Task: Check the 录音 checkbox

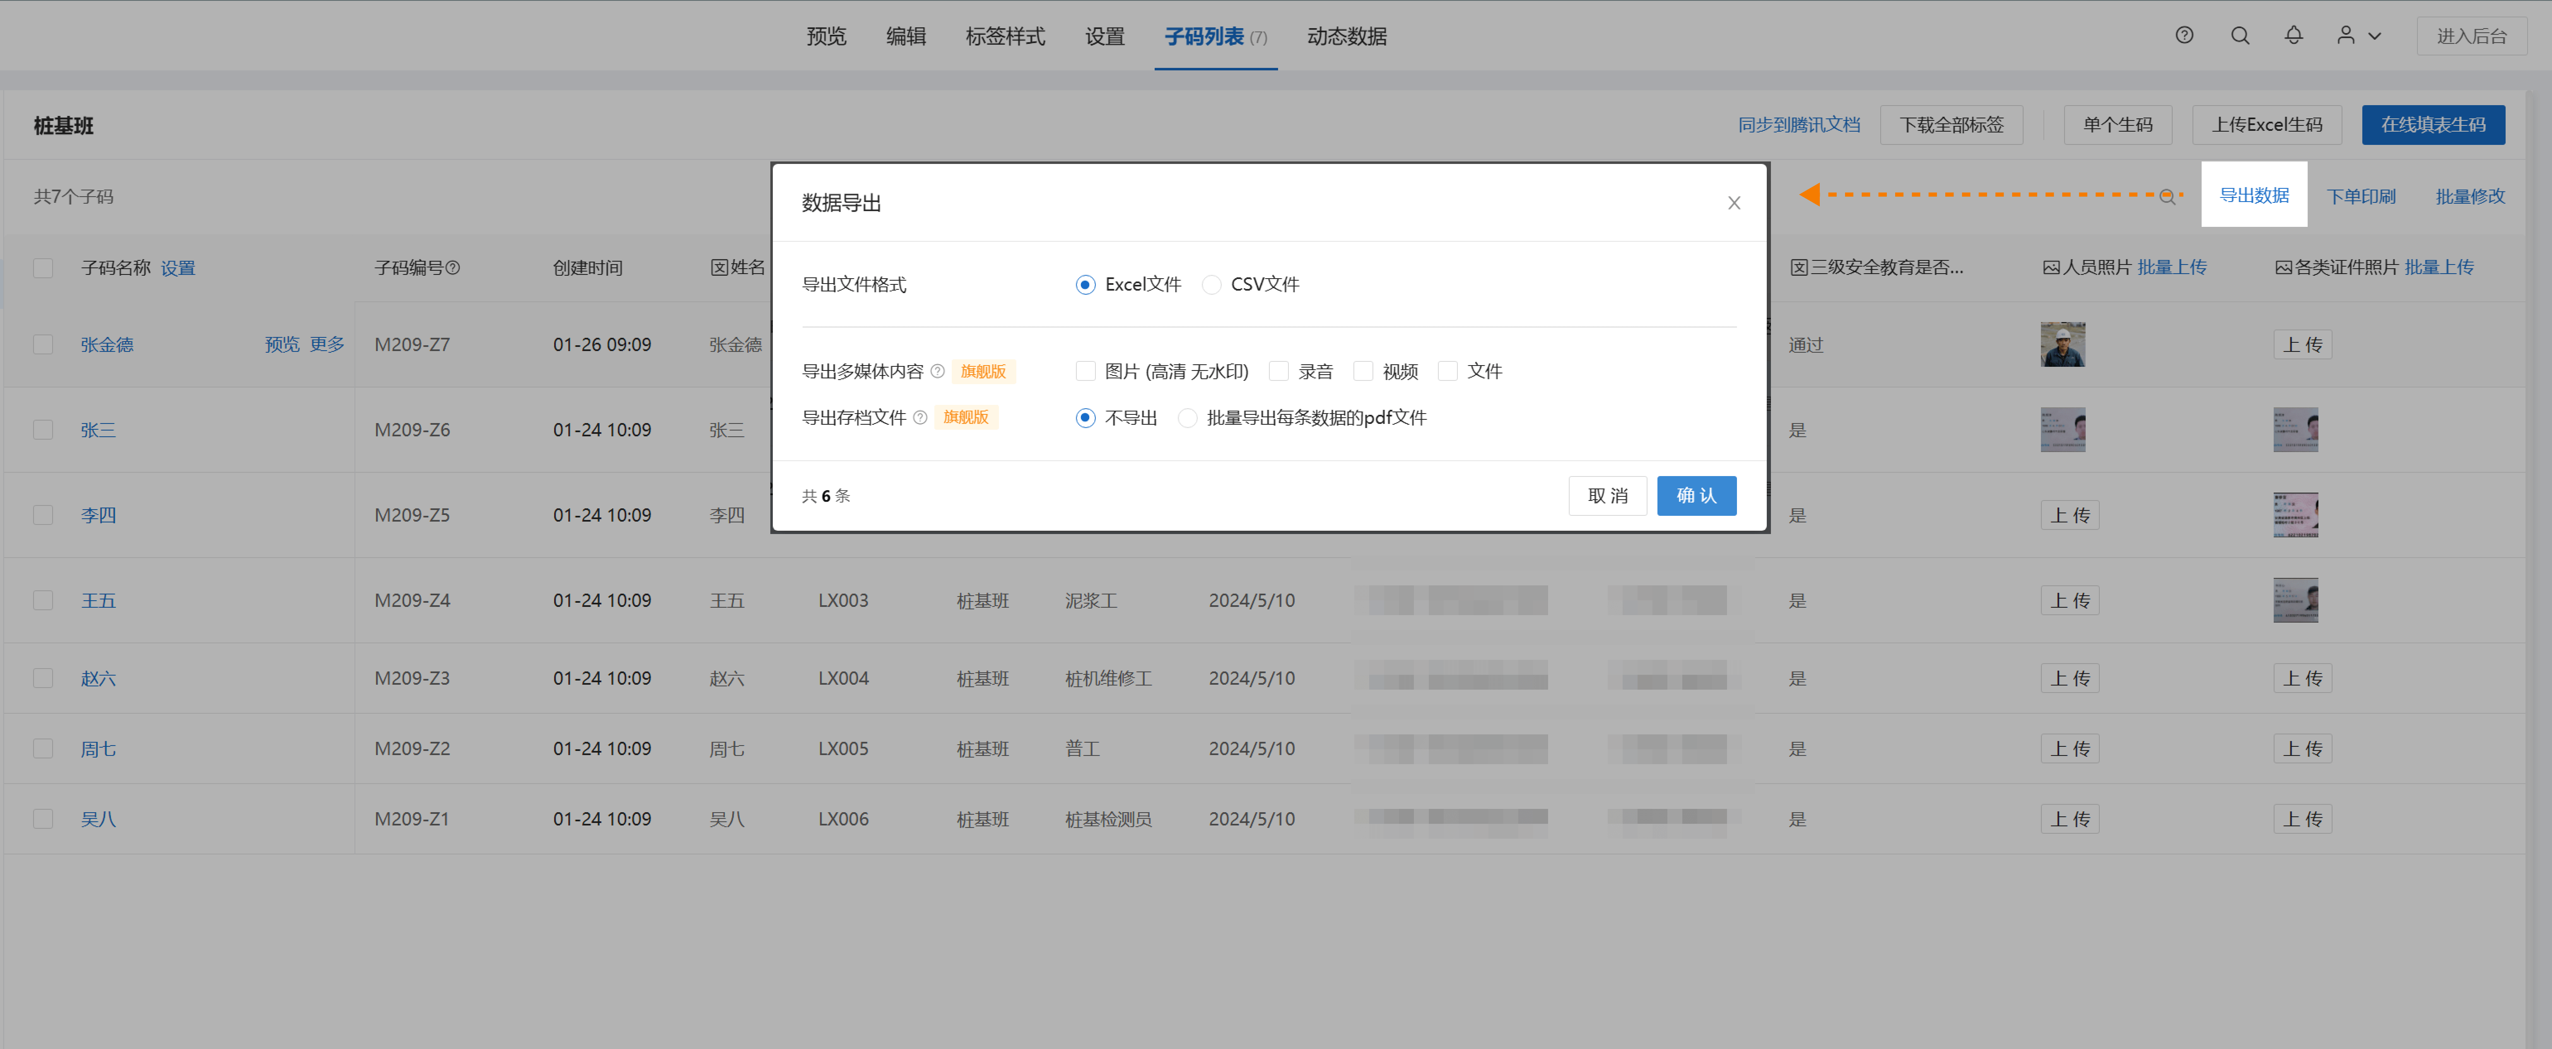Action: click(x=1279, y=371)
